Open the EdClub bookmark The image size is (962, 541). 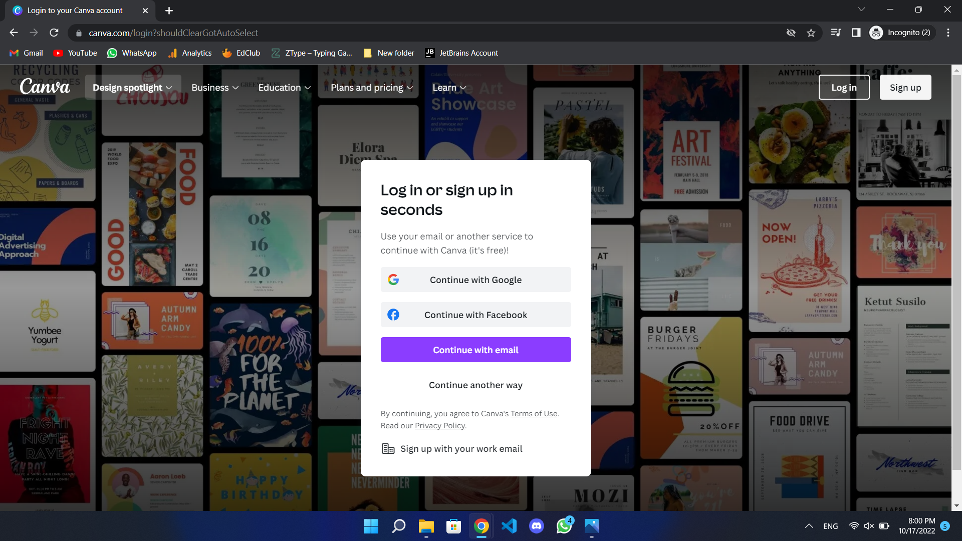pos(241,53)
